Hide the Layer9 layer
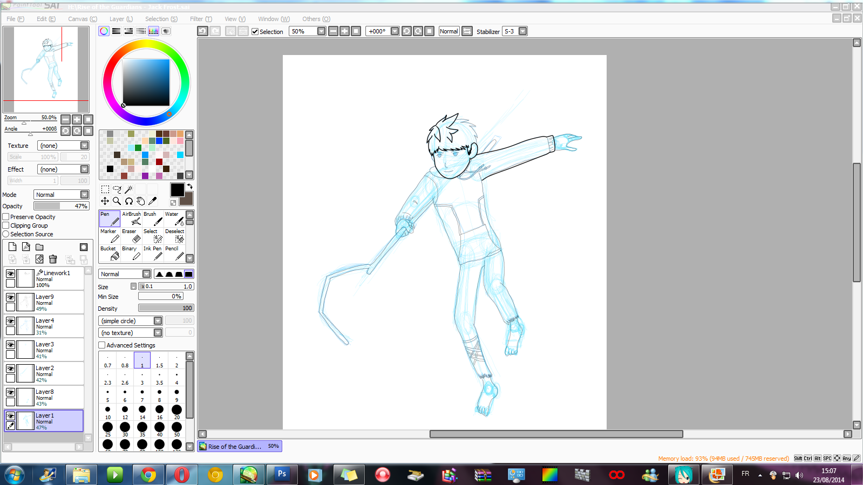Image resolution: width=863 pixels, height=485 pixels. [10, 297]
